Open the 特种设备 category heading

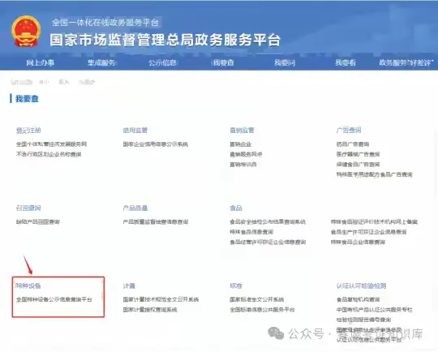28,285
